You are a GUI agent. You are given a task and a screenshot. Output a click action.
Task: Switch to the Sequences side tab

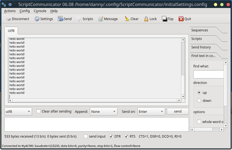pyautogui.click(x=199, y=30)
